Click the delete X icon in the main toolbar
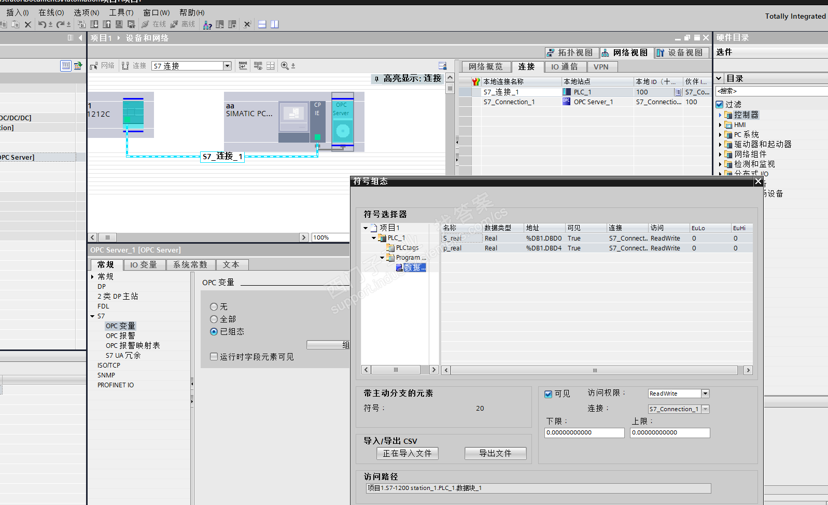Image resolution: width=828 pixels, height=505 pixels. tap(28, 24)
